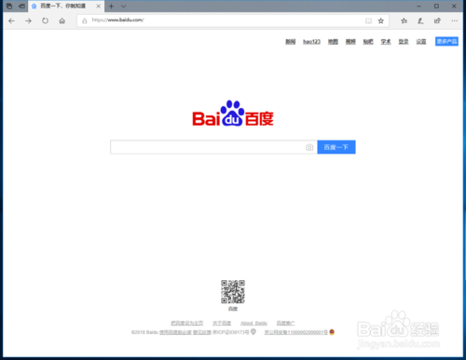
Task: Open the 贴吧 tieba link
Action: [x=368, y=42]
